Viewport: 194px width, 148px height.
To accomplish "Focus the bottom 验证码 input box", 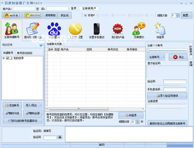I will click(x=50, y=137).
